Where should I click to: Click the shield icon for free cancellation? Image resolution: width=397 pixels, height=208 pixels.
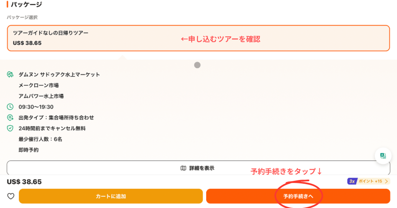tap(10, 128)
